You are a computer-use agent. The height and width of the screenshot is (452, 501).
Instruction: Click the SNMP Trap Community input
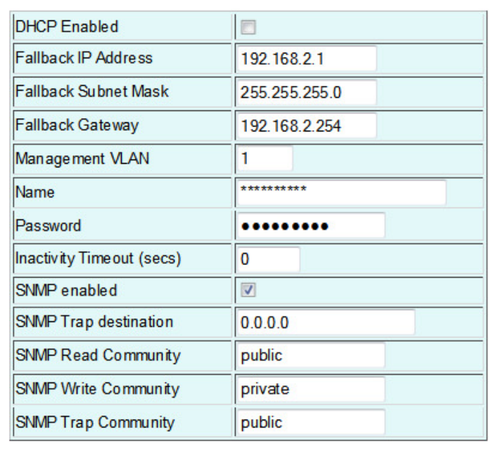310,422
